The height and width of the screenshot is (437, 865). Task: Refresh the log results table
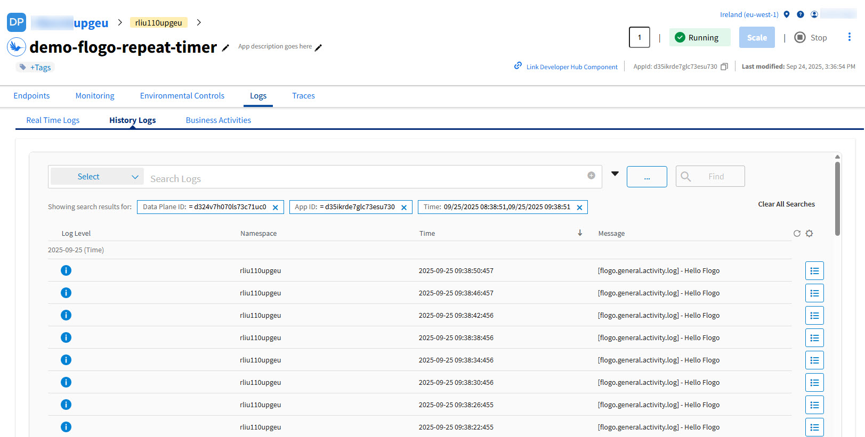coord(797,234)
